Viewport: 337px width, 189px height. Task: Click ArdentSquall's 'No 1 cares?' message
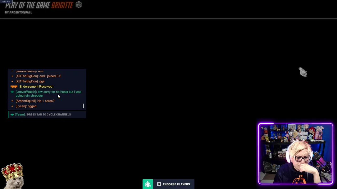point(35,101)
